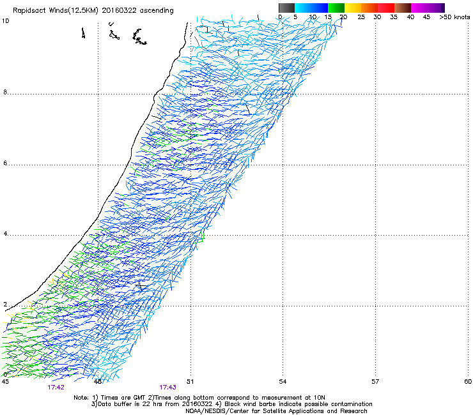
Task: Click the legend label '45'
Action: tap(426, 17)
